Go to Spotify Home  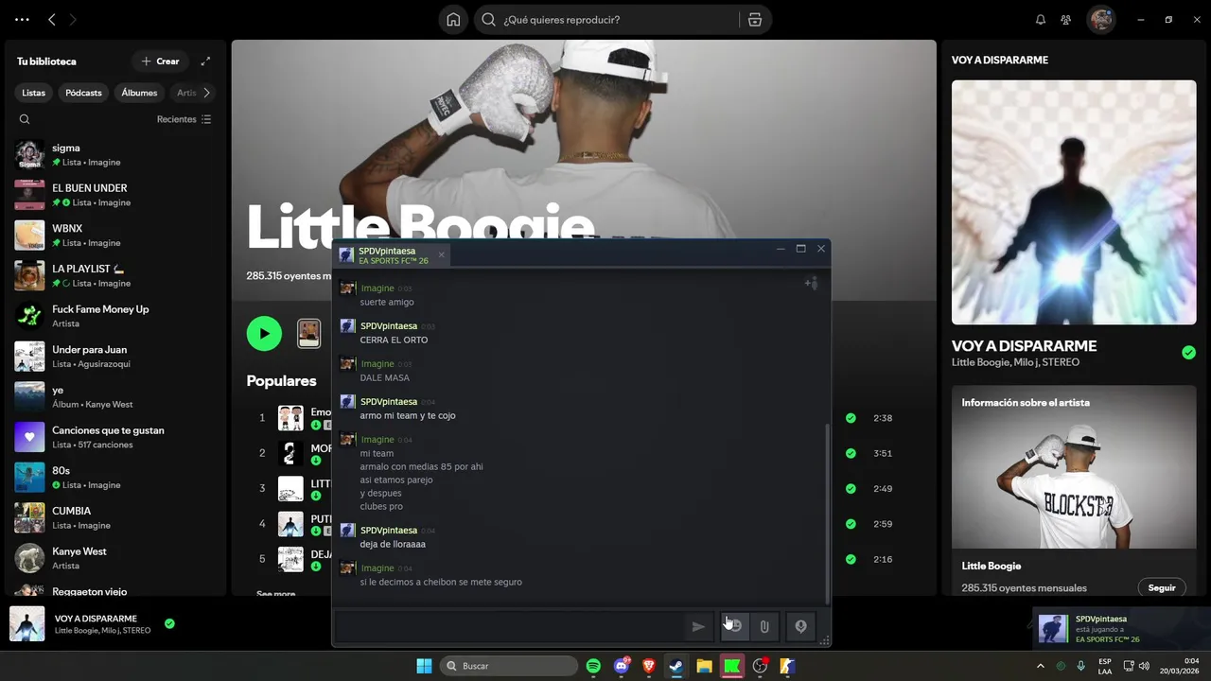(x=454, y=20)
